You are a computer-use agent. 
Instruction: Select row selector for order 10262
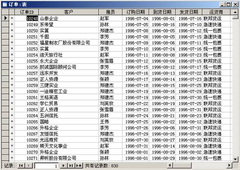pos(5,103)
